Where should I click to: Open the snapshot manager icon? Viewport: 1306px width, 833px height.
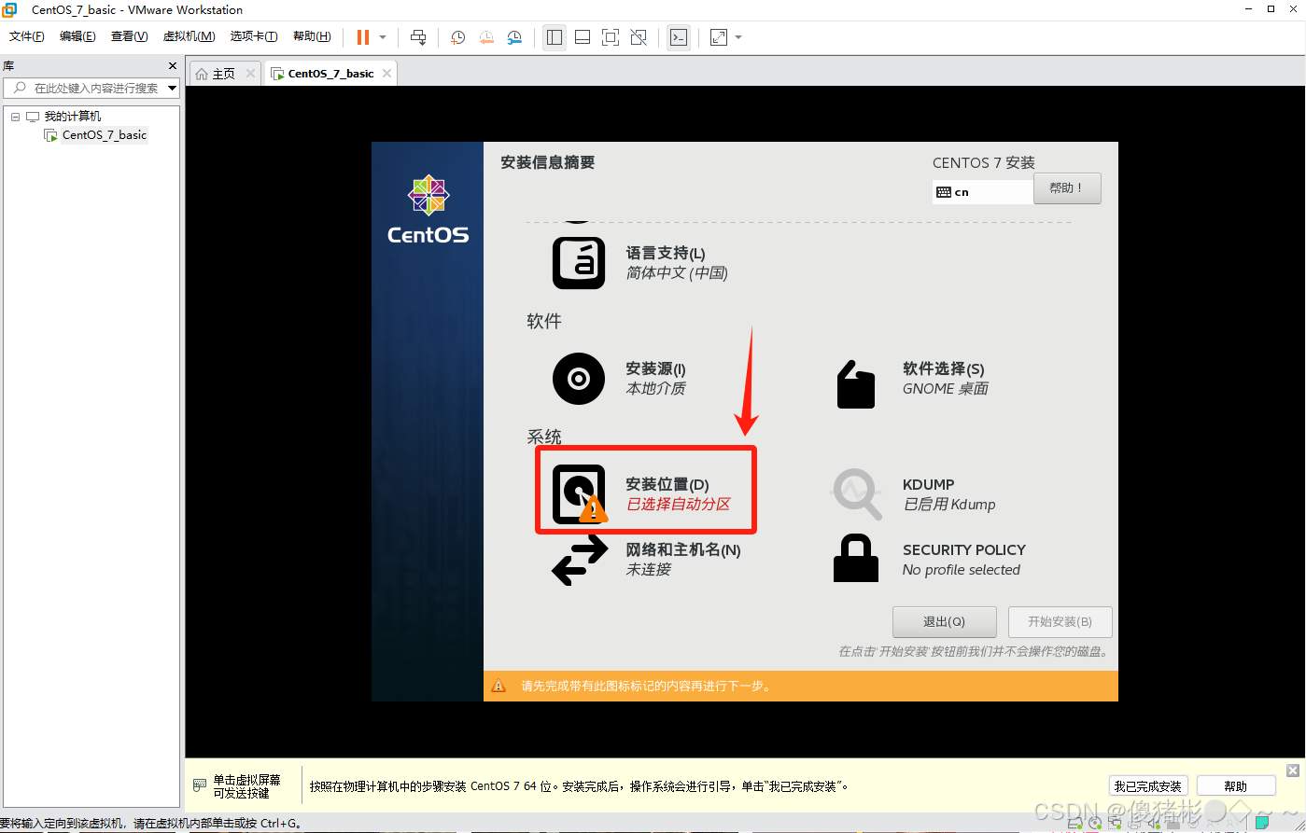[515, 37]
